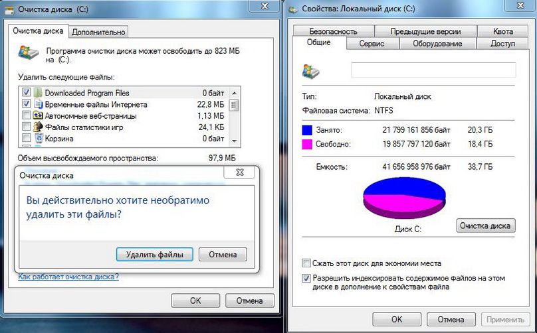Switch to the Оборудование tab
This screenshot has width=537, height=333.
point(438,44)
